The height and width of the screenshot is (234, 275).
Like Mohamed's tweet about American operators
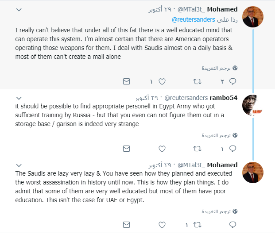pos(162,81)
